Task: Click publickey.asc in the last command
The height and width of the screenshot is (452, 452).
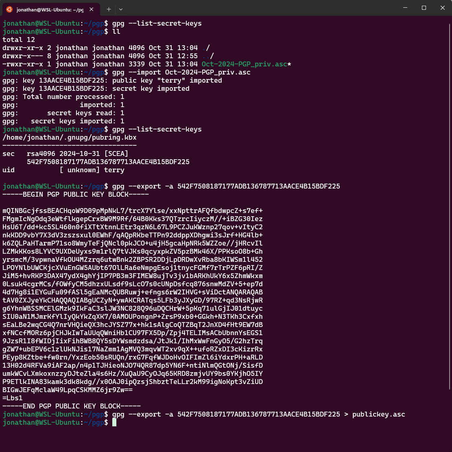Action: click(378, 415)
